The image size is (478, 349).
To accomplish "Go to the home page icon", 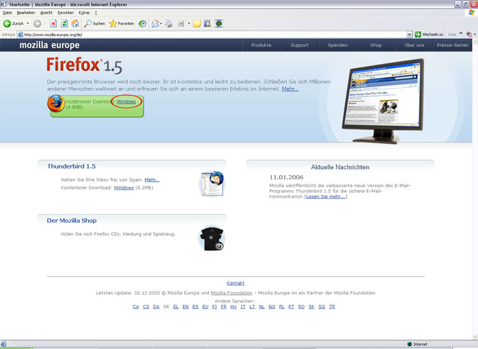I will click(x=75, y=23).
